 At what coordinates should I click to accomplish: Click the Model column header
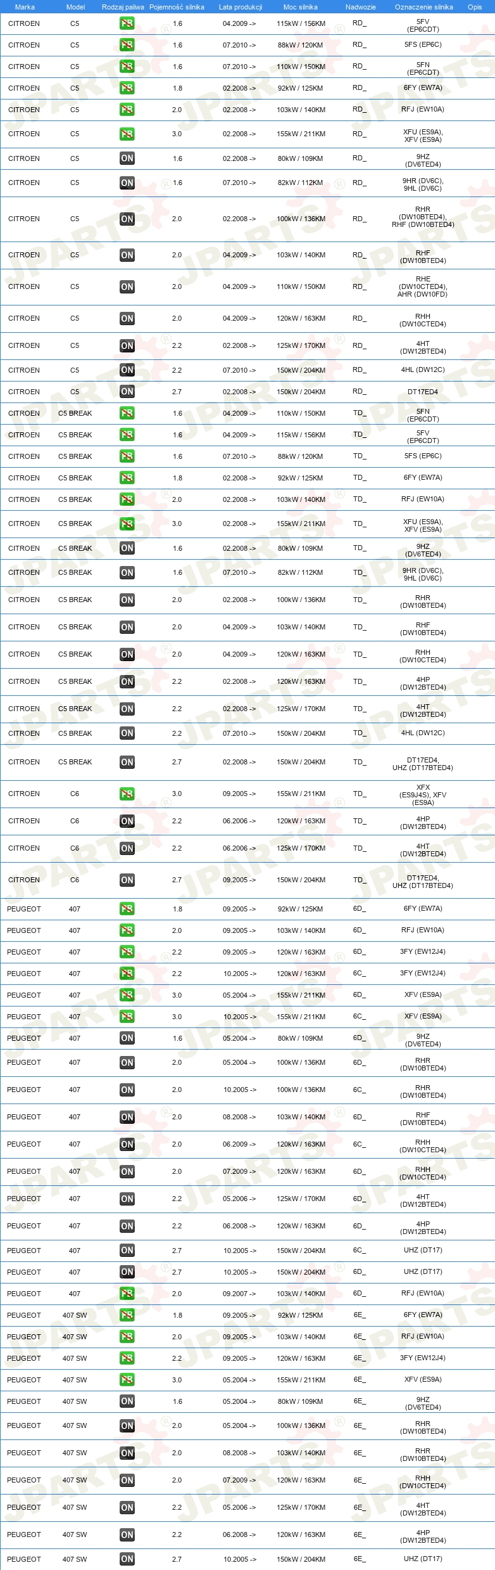(x=75, y=7)
